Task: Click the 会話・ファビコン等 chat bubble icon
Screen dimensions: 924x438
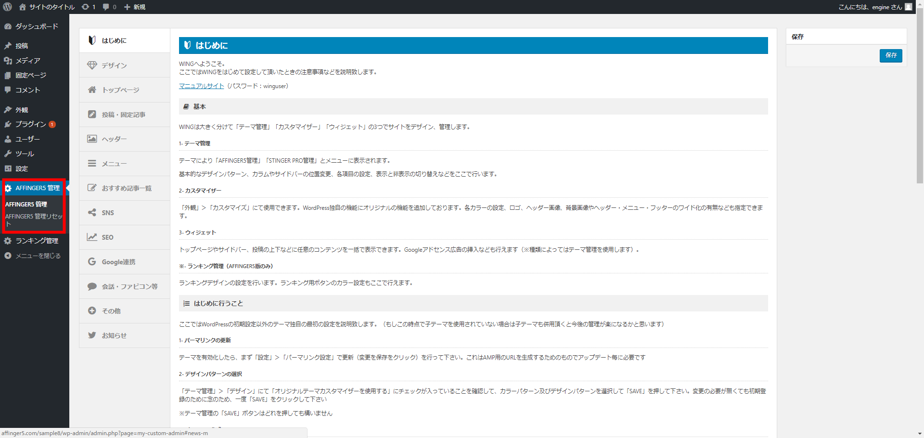Action: pyautogui.click(x=92, y=286)
